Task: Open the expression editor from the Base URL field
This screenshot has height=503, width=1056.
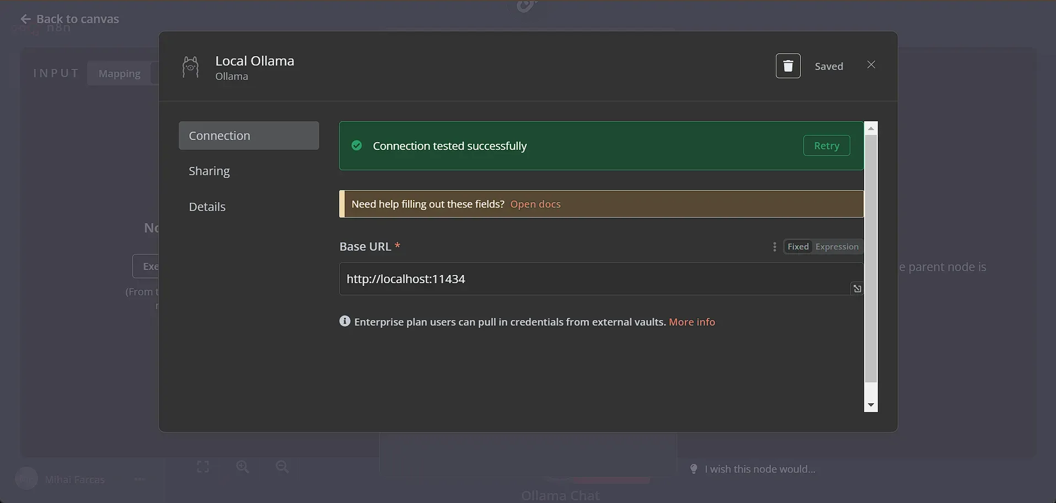Action: pyautogui.click(x=856, y=288)
